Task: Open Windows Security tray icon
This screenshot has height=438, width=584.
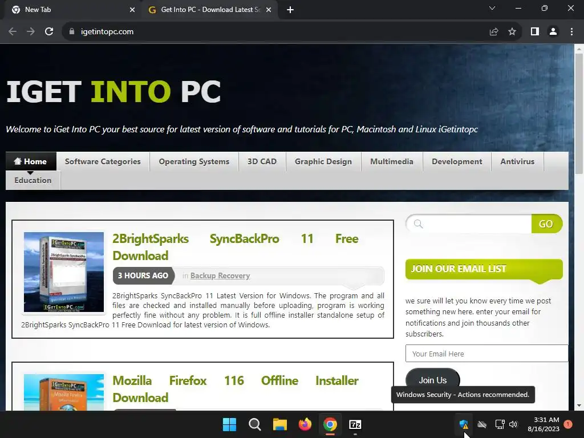Action: point(464,424)
